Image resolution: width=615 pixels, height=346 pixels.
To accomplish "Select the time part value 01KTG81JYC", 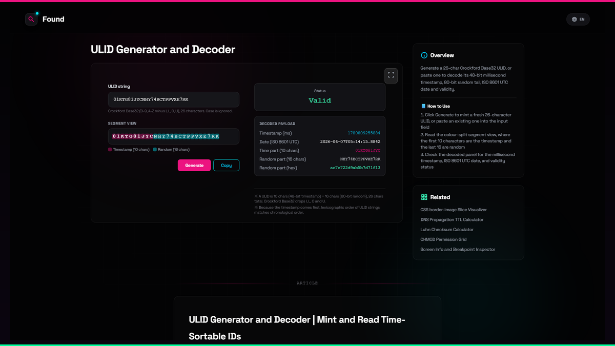I will click(x=368, y=151).
